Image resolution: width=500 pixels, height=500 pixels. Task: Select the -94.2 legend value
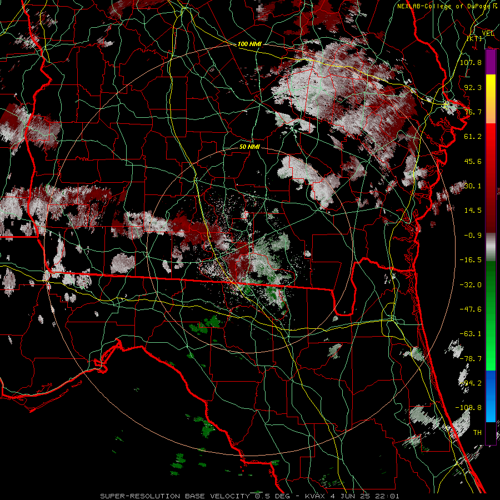(x=471, y=383)
